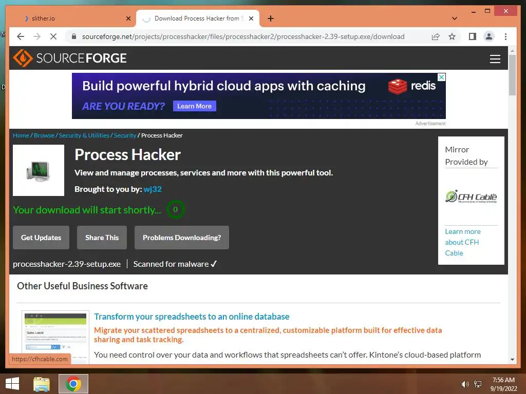Click Learn More on redis ad
Image resolution: width=526 pixels, height=394 pixels.
click(x=195, y=106)
